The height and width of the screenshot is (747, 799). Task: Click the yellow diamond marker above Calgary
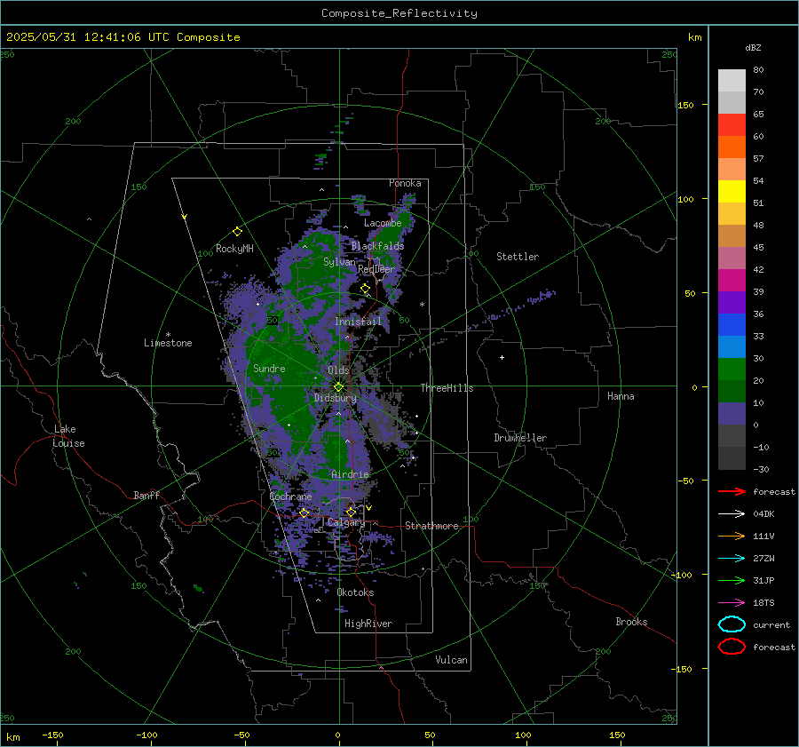click(x=351, y=512)
